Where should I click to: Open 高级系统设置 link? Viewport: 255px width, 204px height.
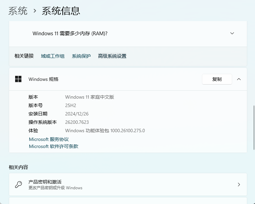coord(112,56)
